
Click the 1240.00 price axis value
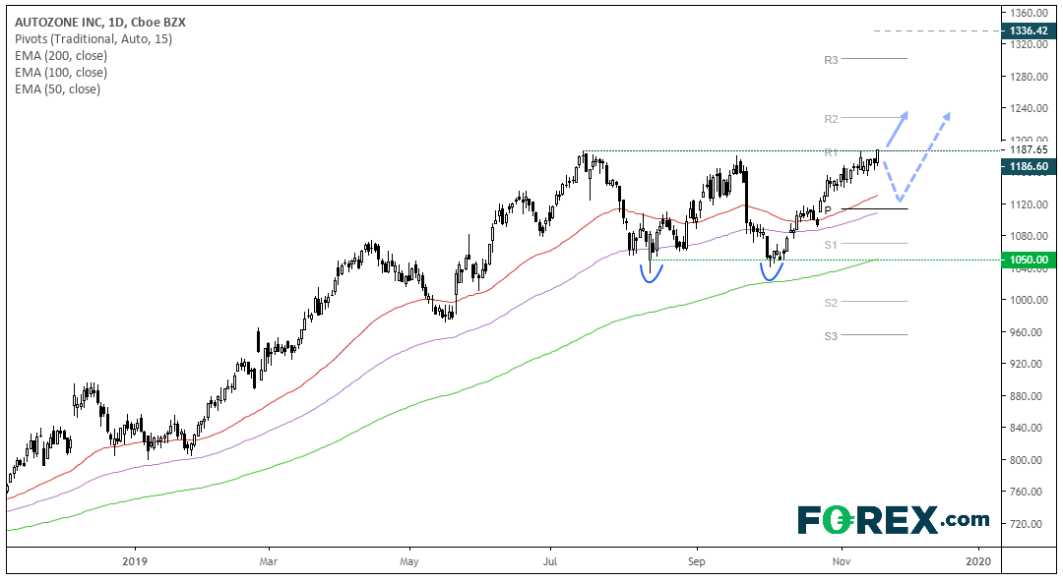tap(1029, 108)
